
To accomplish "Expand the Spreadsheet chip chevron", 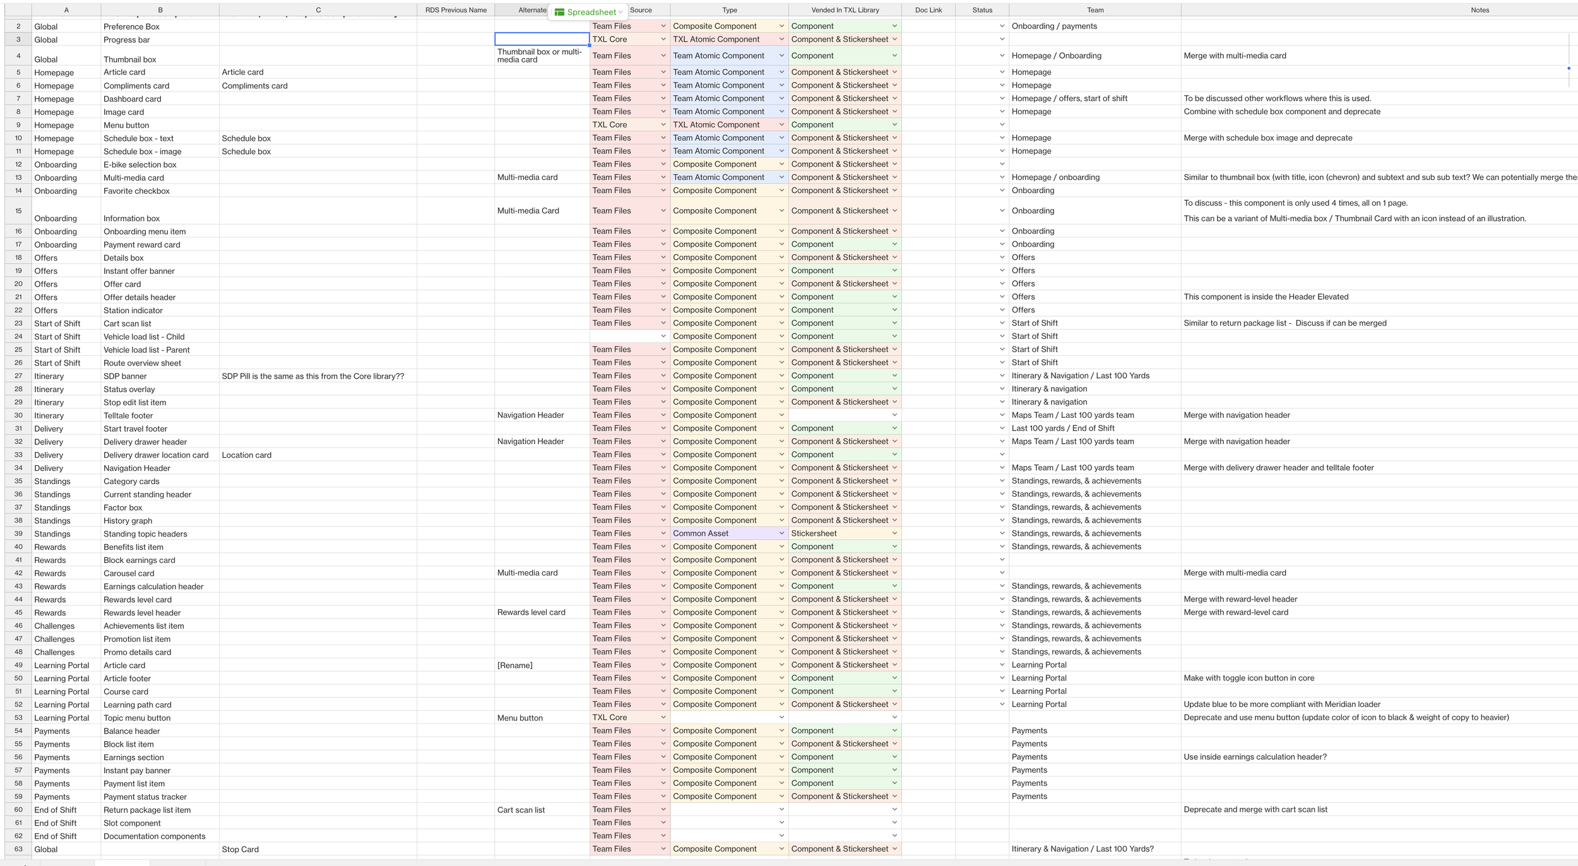I will [x=620, y=12].
